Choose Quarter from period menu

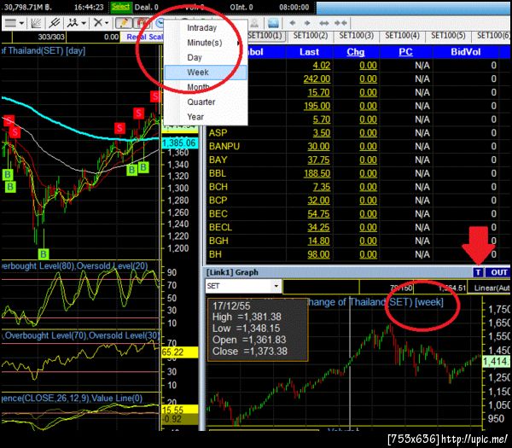[206, 102]
